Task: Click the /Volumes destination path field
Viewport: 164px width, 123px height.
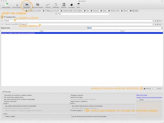Action: click(x=78, y=24)
